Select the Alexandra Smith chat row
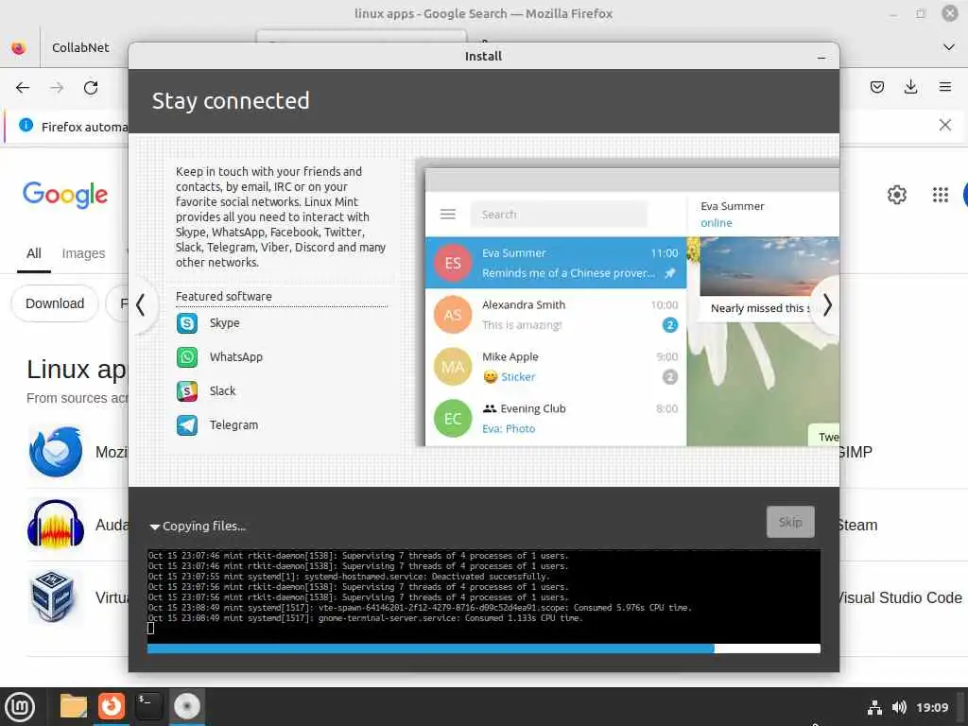 (x=556, y=315)
